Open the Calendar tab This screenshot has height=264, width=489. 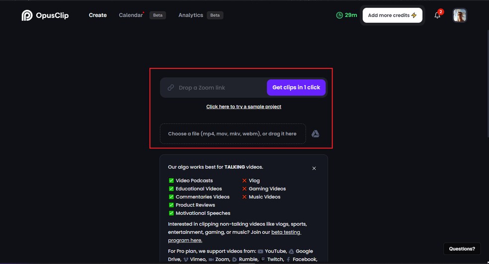point(131,15)
